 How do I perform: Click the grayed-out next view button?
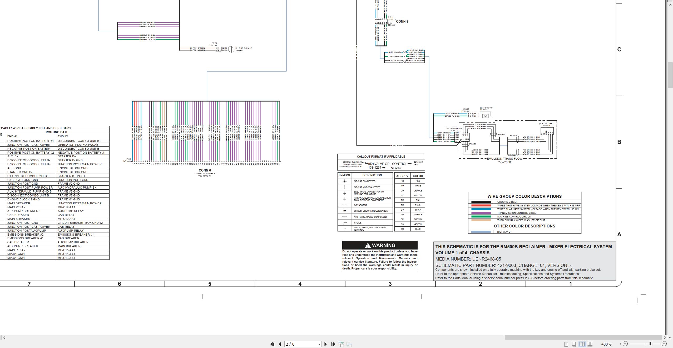[x=349, y=344]
